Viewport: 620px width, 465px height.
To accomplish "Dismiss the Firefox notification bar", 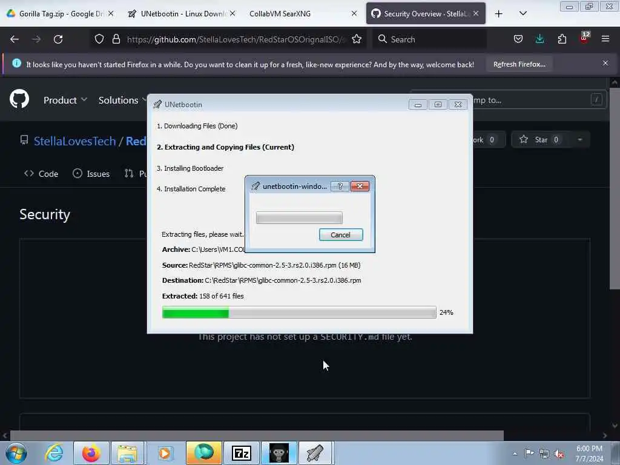I will click(x=605, y=63).
